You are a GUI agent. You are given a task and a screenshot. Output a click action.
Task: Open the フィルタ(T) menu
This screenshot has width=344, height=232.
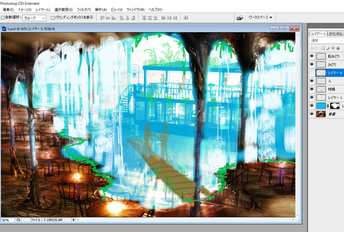(x=84, y=10)
